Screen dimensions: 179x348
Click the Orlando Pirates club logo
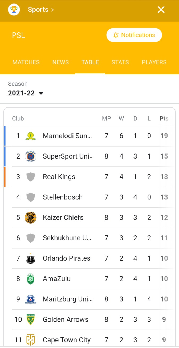(x=31, y=258)
